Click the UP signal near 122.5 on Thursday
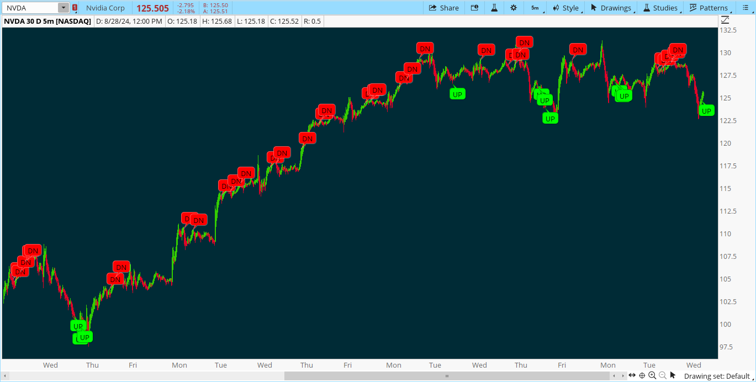756x382 pixels. coord(550,118)
